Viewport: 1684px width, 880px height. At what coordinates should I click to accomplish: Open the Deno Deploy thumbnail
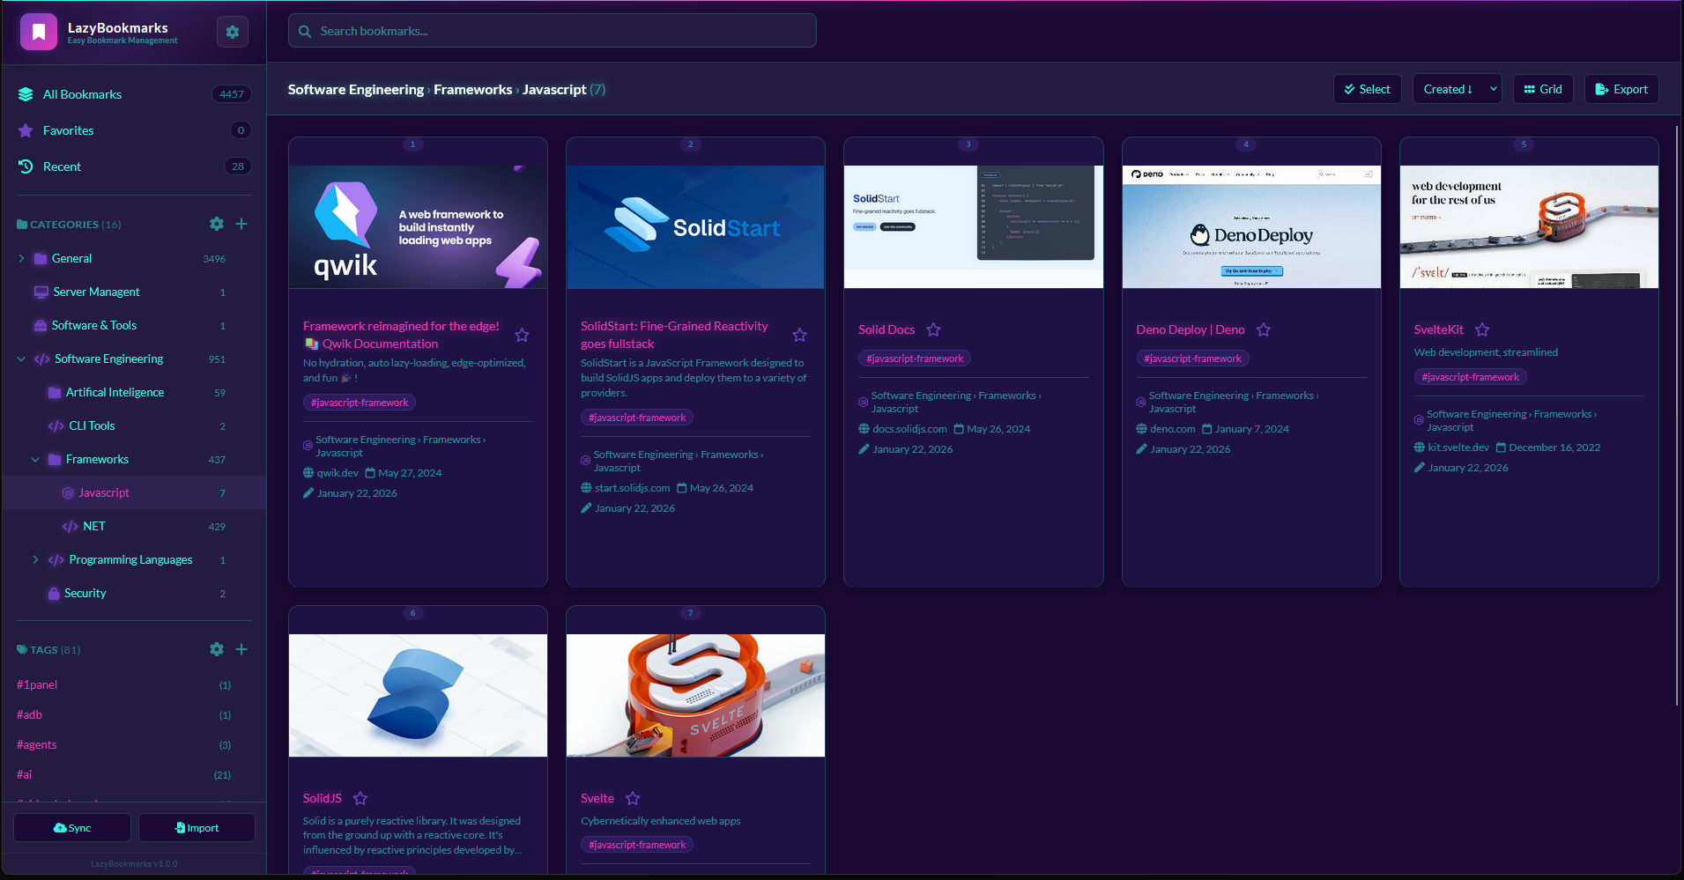[x=1251, y=227]
